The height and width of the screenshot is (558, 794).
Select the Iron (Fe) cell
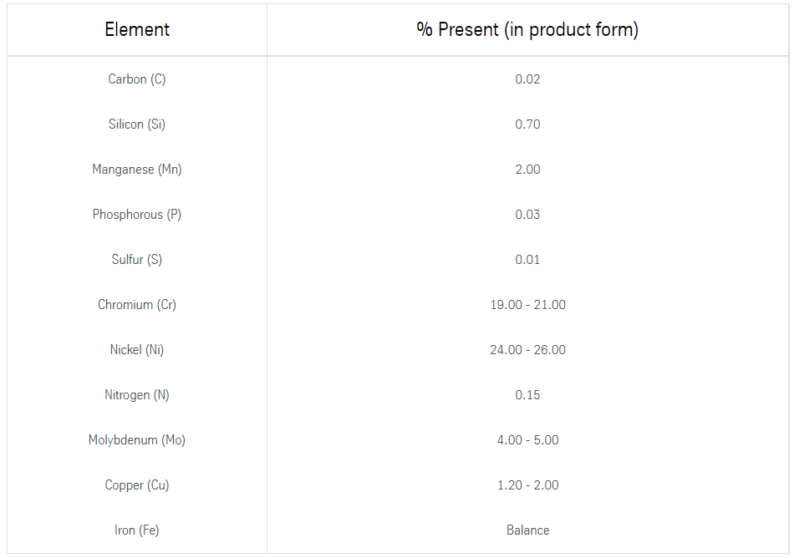click(137, 530)
